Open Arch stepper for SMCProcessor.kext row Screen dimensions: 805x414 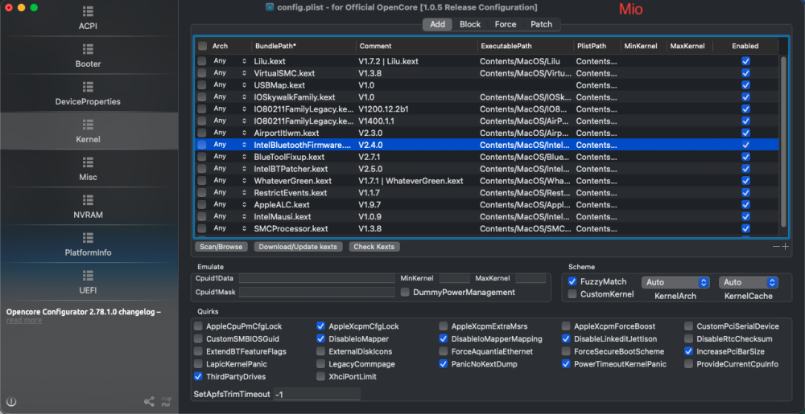244,228
